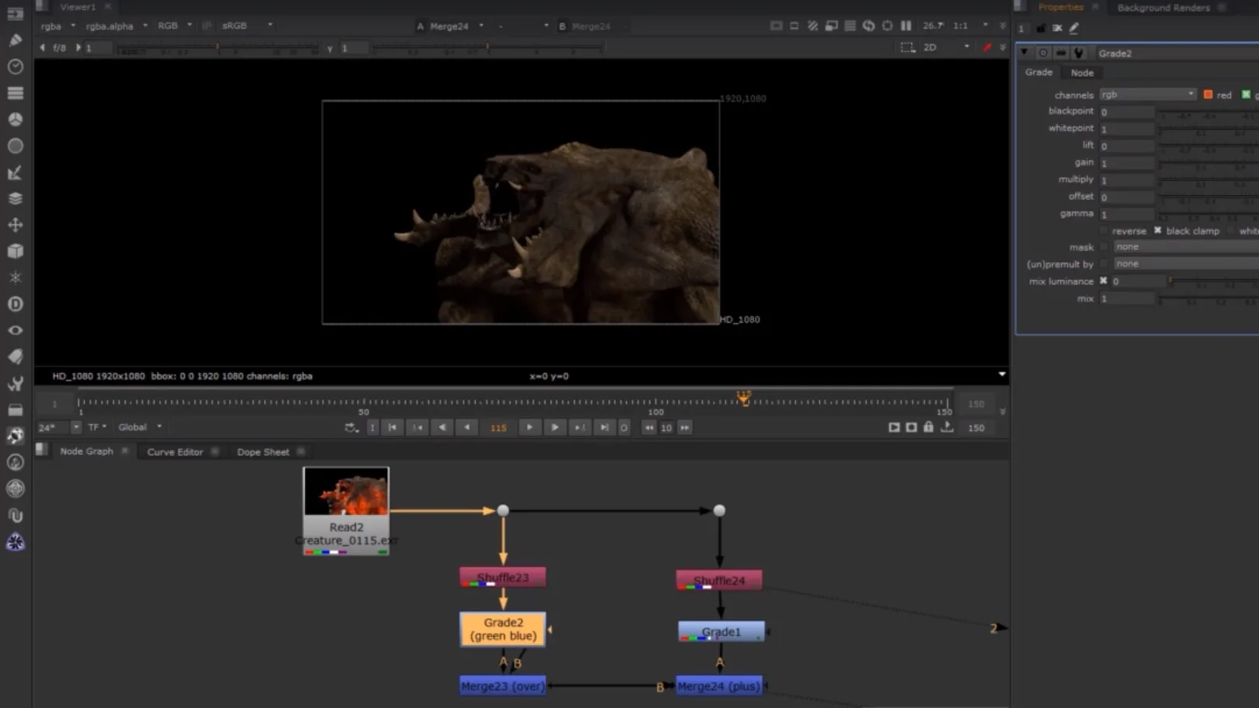This screenshot has height=708, width=1259.
Task: Click the Keyer node icon in left toolbar
Action: click(15, 172)
